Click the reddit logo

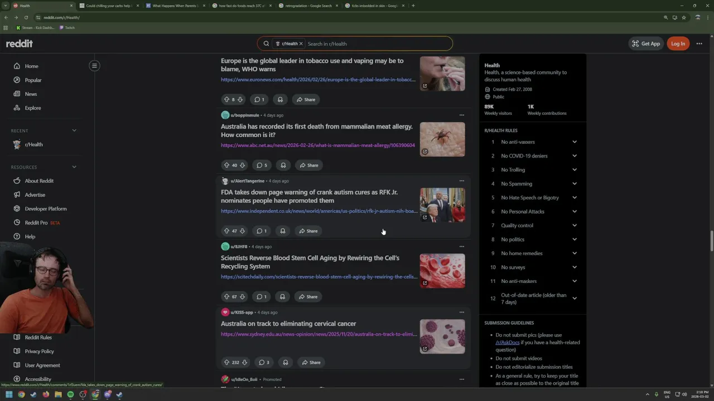(20, 43)
